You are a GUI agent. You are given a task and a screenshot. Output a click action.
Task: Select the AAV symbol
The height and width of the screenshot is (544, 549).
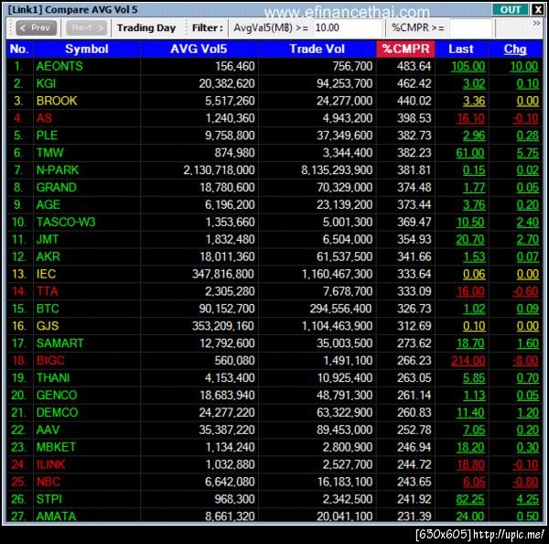pyautogui.click(x=48, y=430)
